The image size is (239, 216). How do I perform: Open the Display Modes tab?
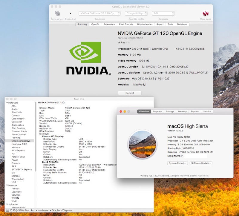145,24
